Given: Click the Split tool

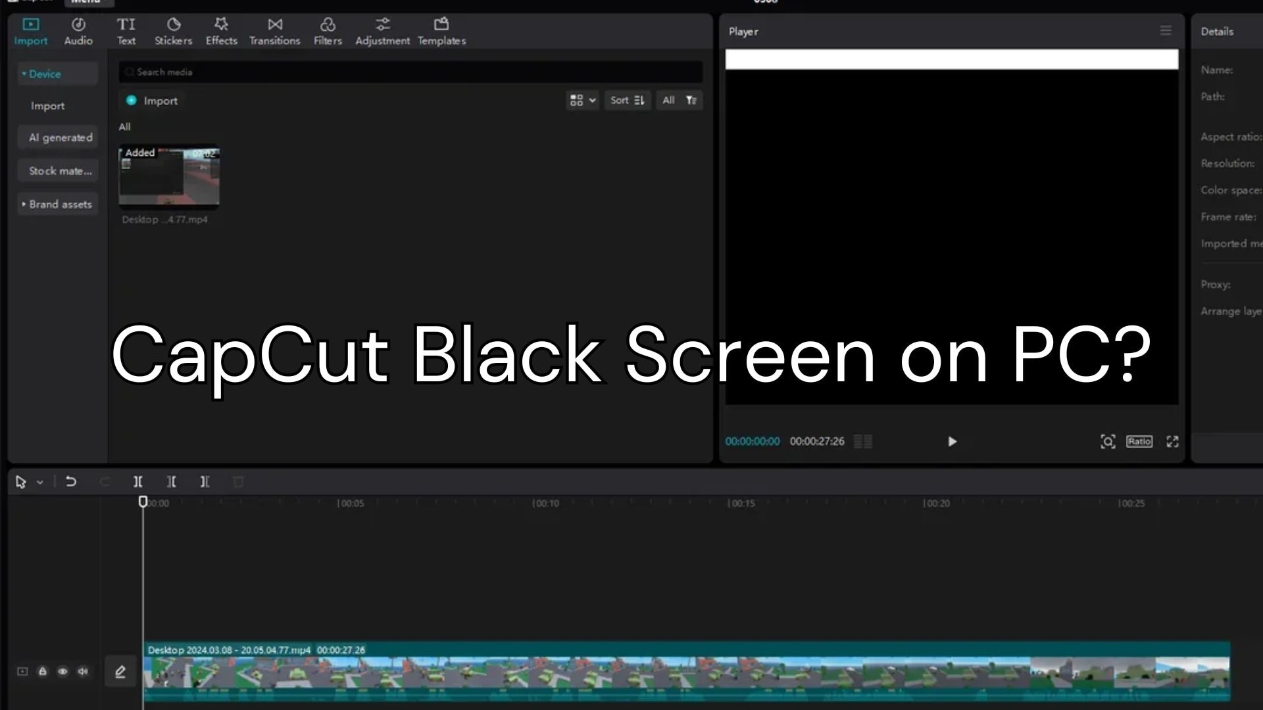Looking at the screenshot, I should (138, 482).
